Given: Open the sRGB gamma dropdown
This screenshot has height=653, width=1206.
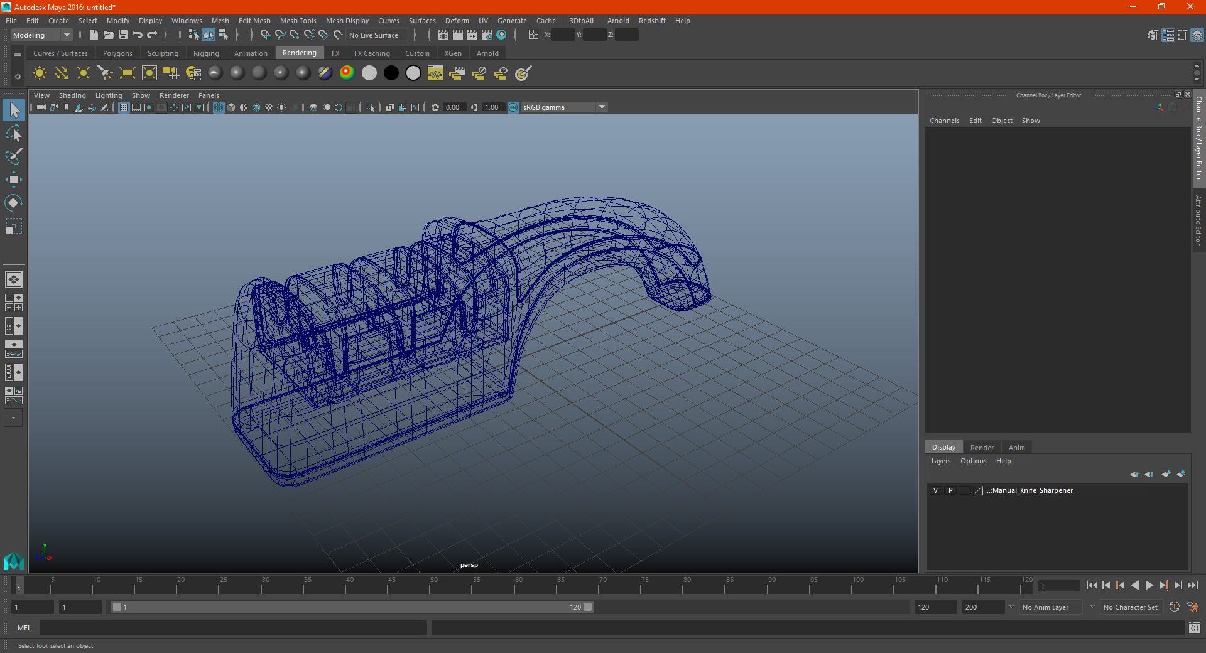Looking at the screenshot, I should [x=564, y=107].
